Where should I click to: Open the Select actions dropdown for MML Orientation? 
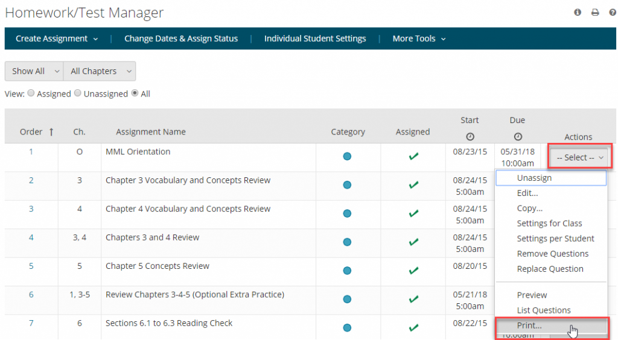(579, 157)
